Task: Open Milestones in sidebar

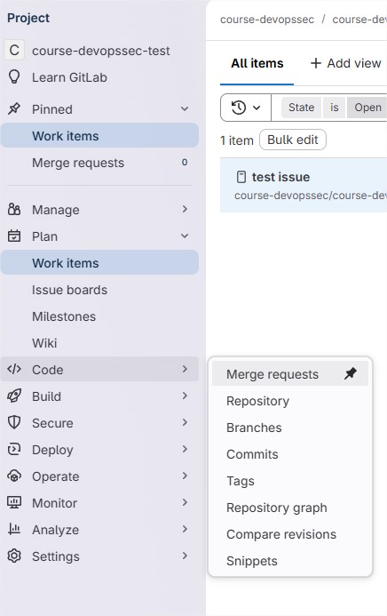Action: click(x=99, y=316)
